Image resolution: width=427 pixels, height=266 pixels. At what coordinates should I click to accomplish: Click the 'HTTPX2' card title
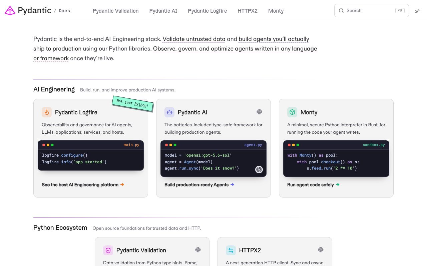[x=250, y=250]
